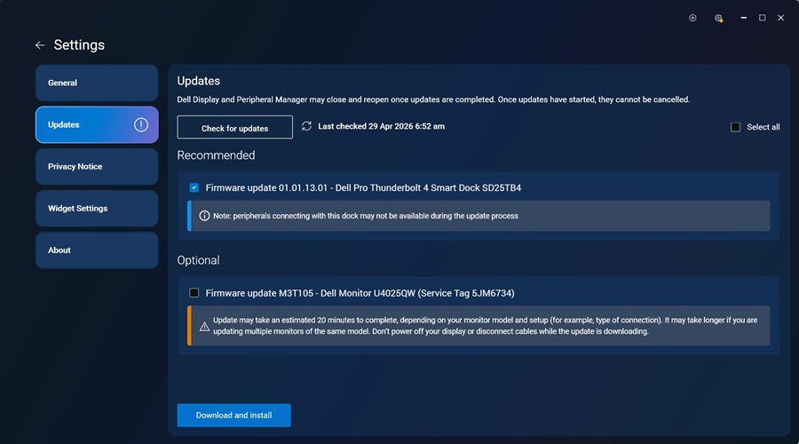Minimize the window
The height and width of the screenshot is (444, 799).
coord(743,18)
